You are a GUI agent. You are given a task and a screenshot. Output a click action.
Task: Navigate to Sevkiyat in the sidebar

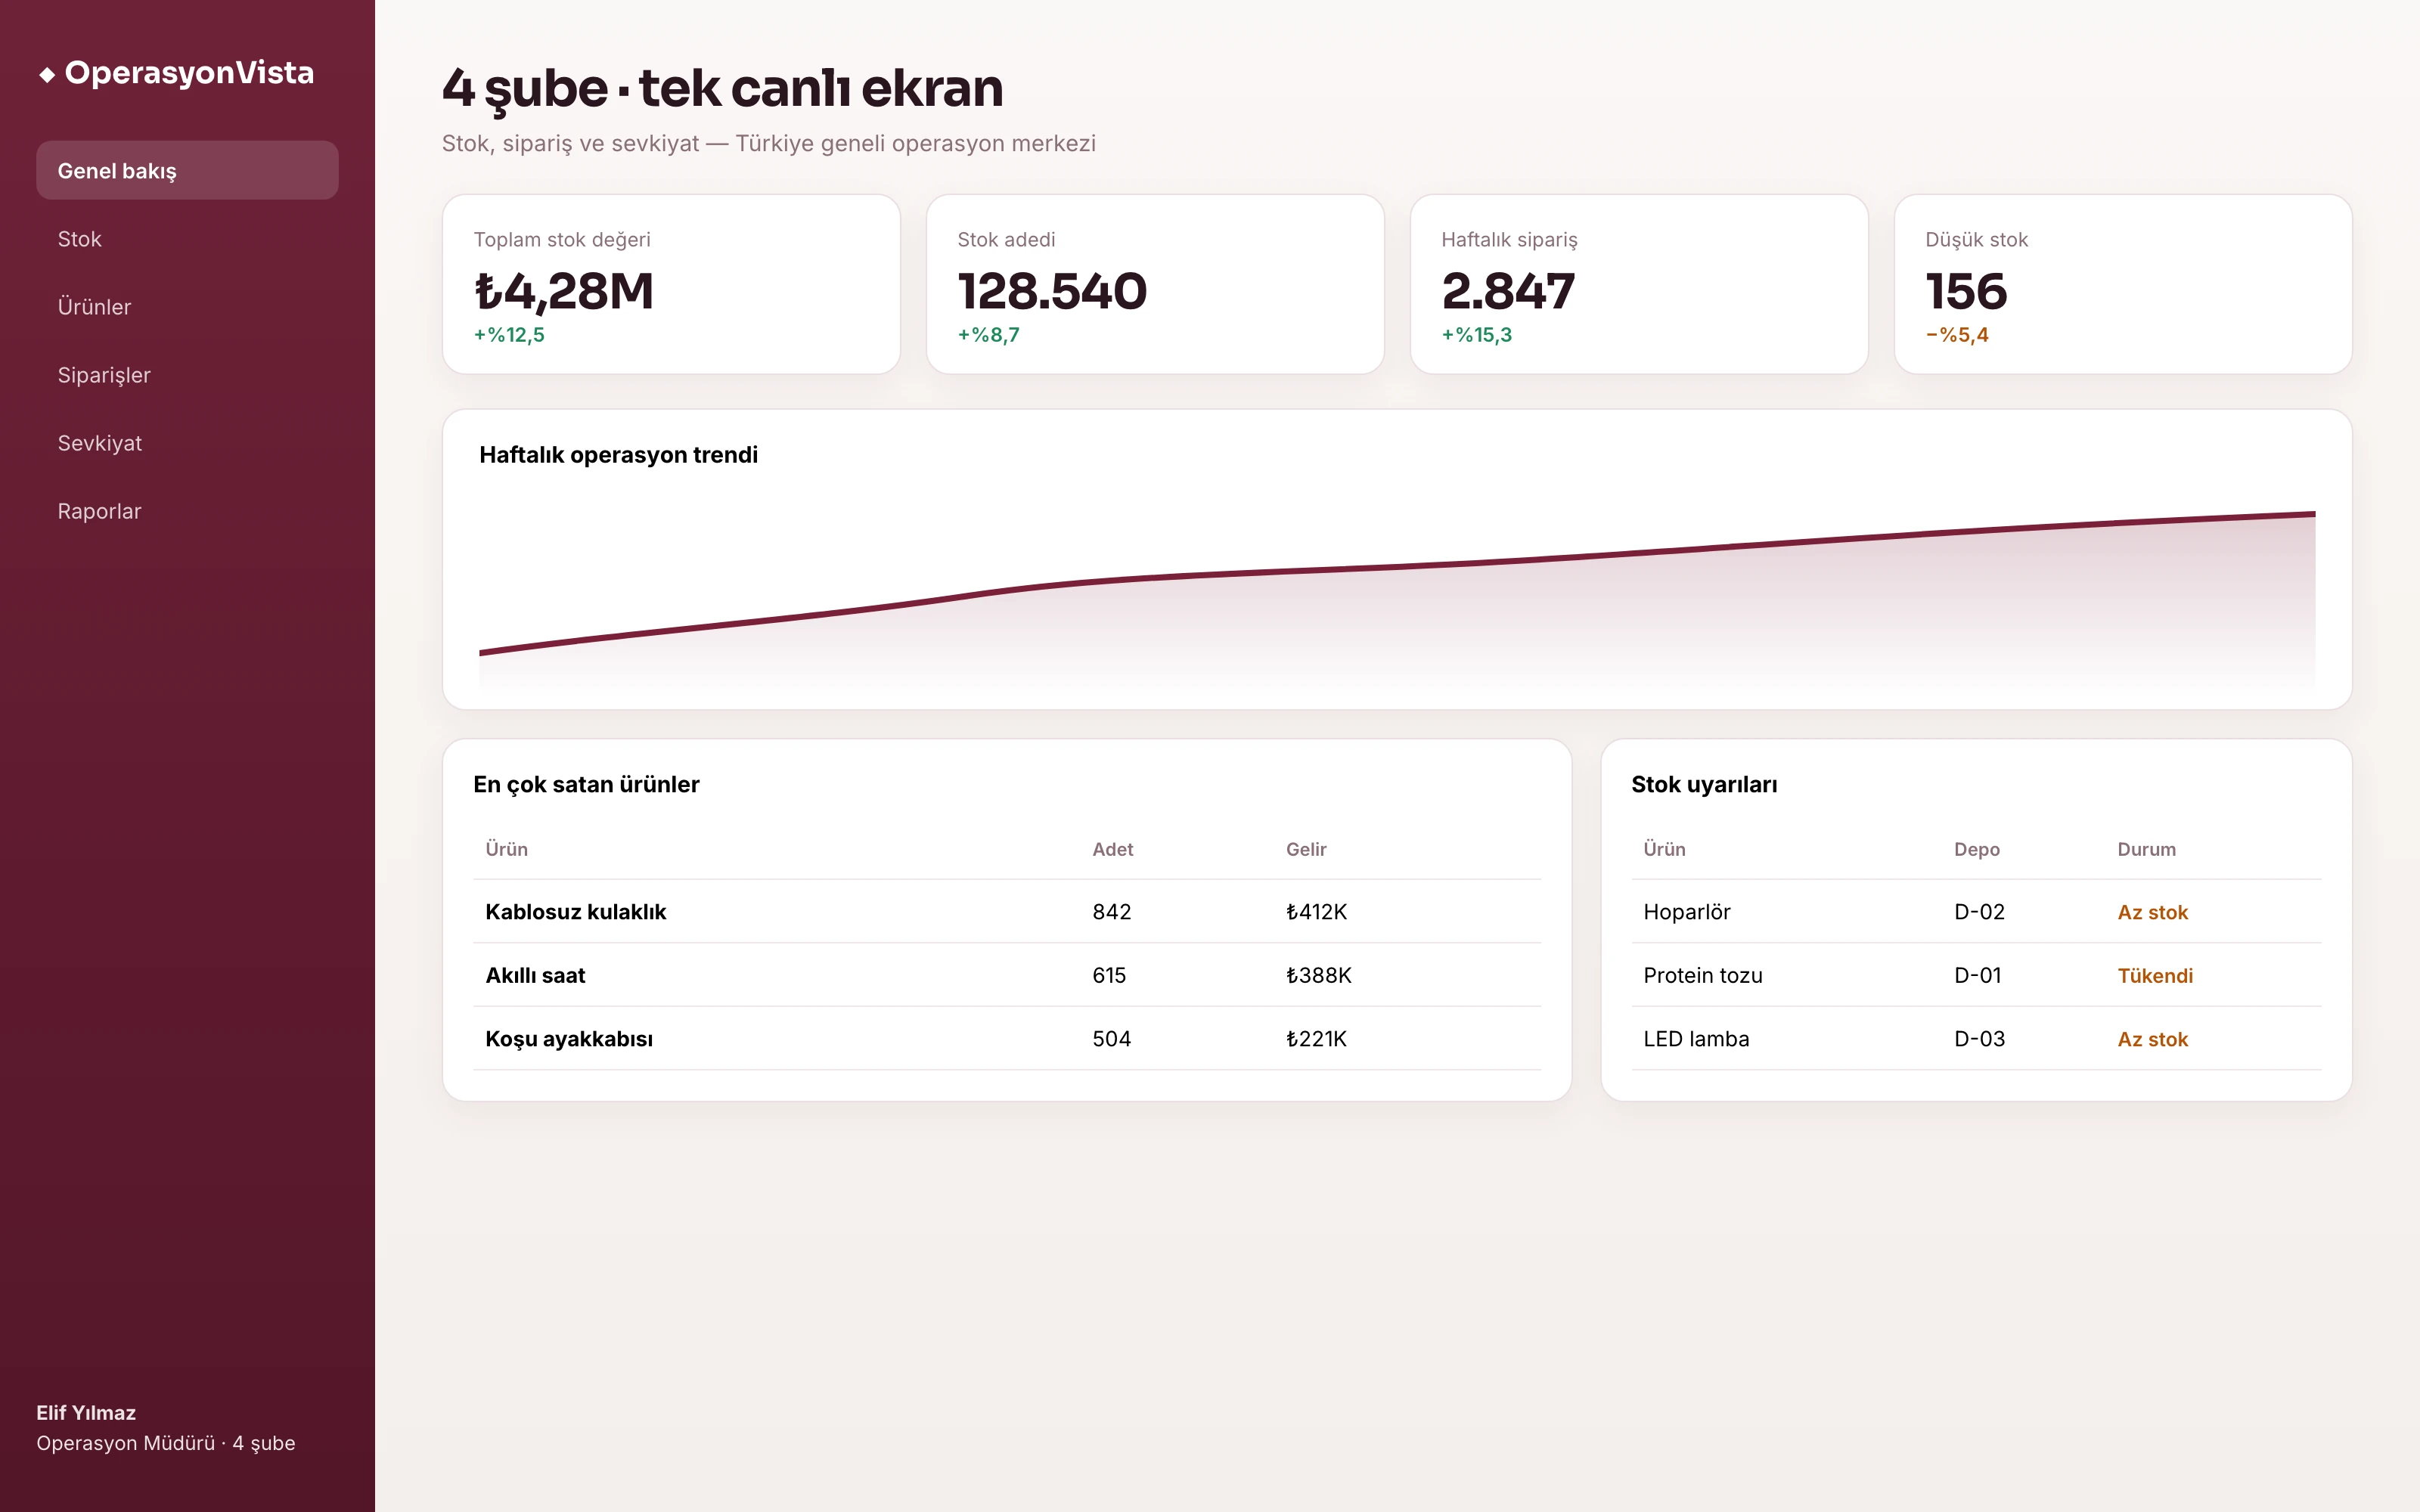pyautogui.click(x=187, y=443)
